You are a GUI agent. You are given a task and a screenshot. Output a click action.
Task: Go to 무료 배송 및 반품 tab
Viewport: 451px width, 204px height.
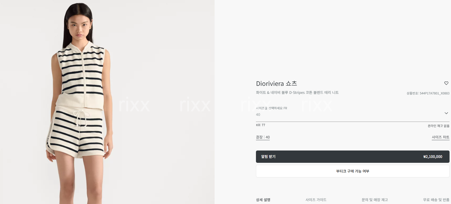pos(436,200)
